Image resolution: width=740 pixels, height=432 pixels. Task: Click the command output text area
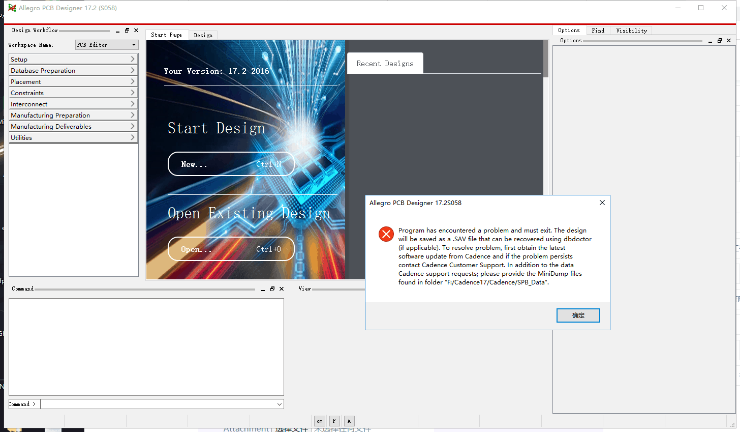click(x=146, y=347)
